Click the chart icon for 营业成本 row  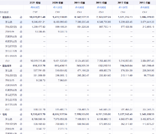(21, 66)
